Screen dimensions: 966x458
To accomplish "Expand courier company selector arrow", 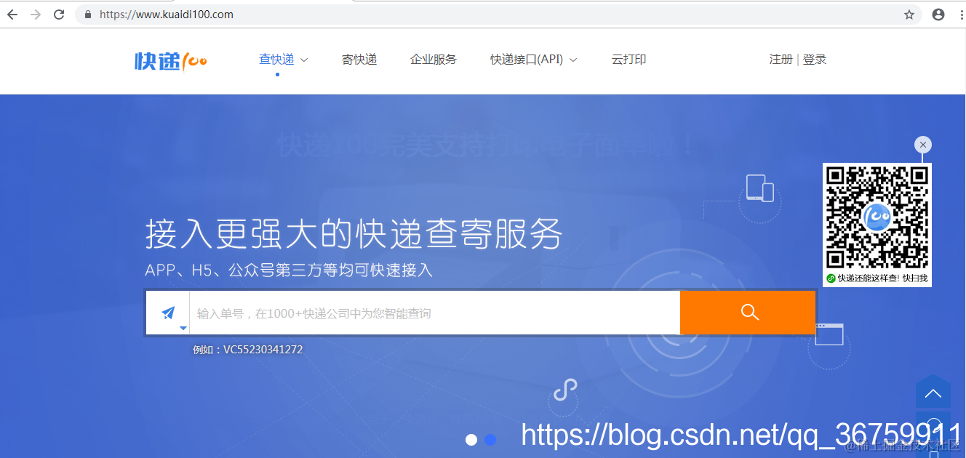I will [x=183, y=328].
